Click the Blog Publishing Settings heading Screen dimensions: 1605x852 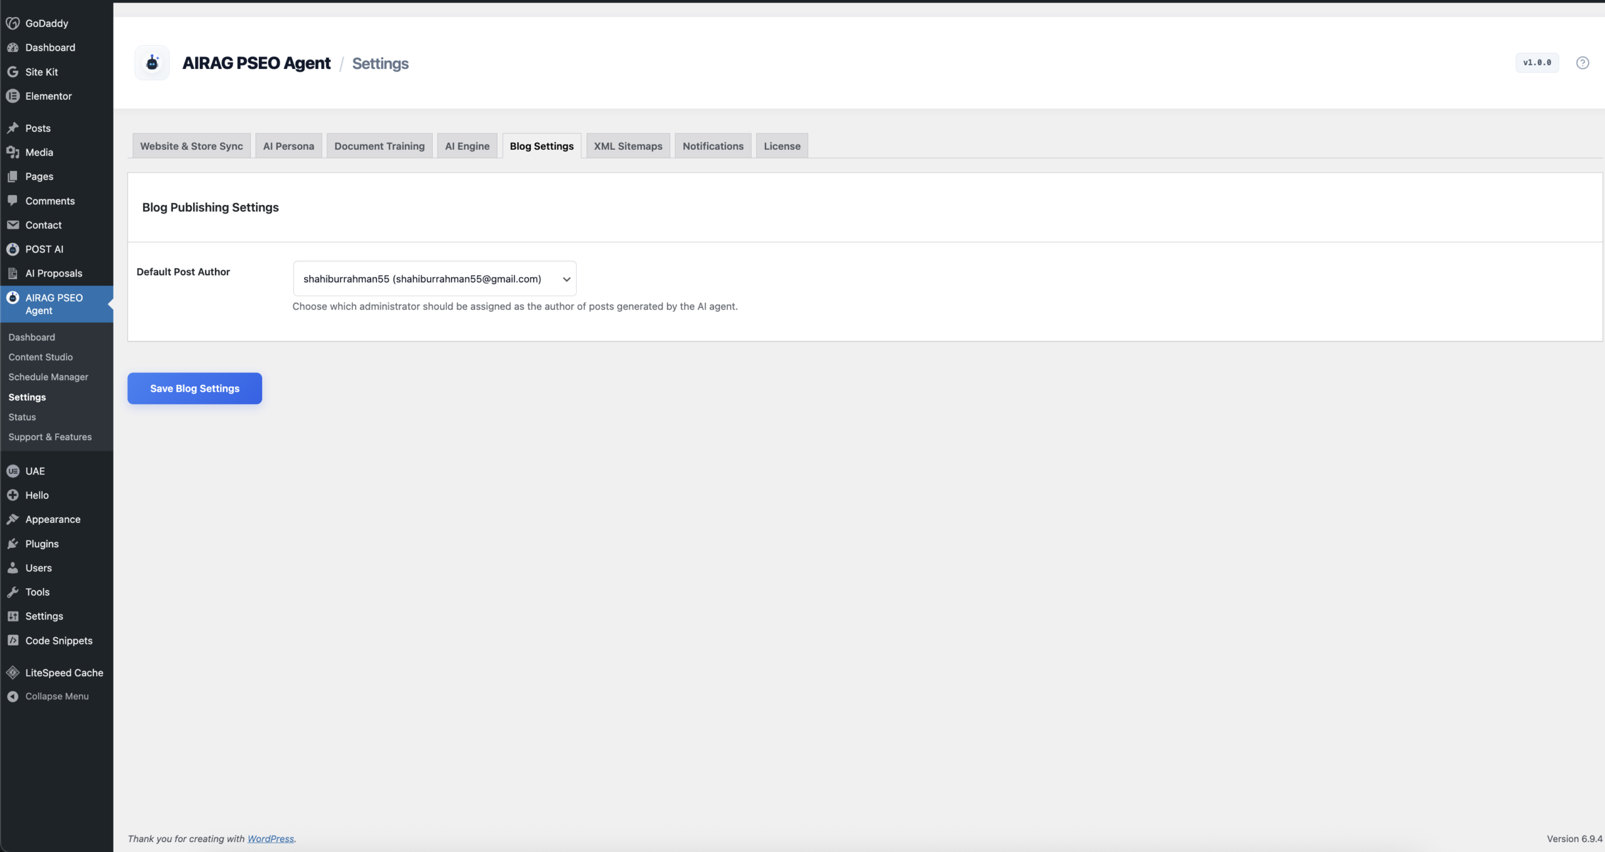point(211,208)
